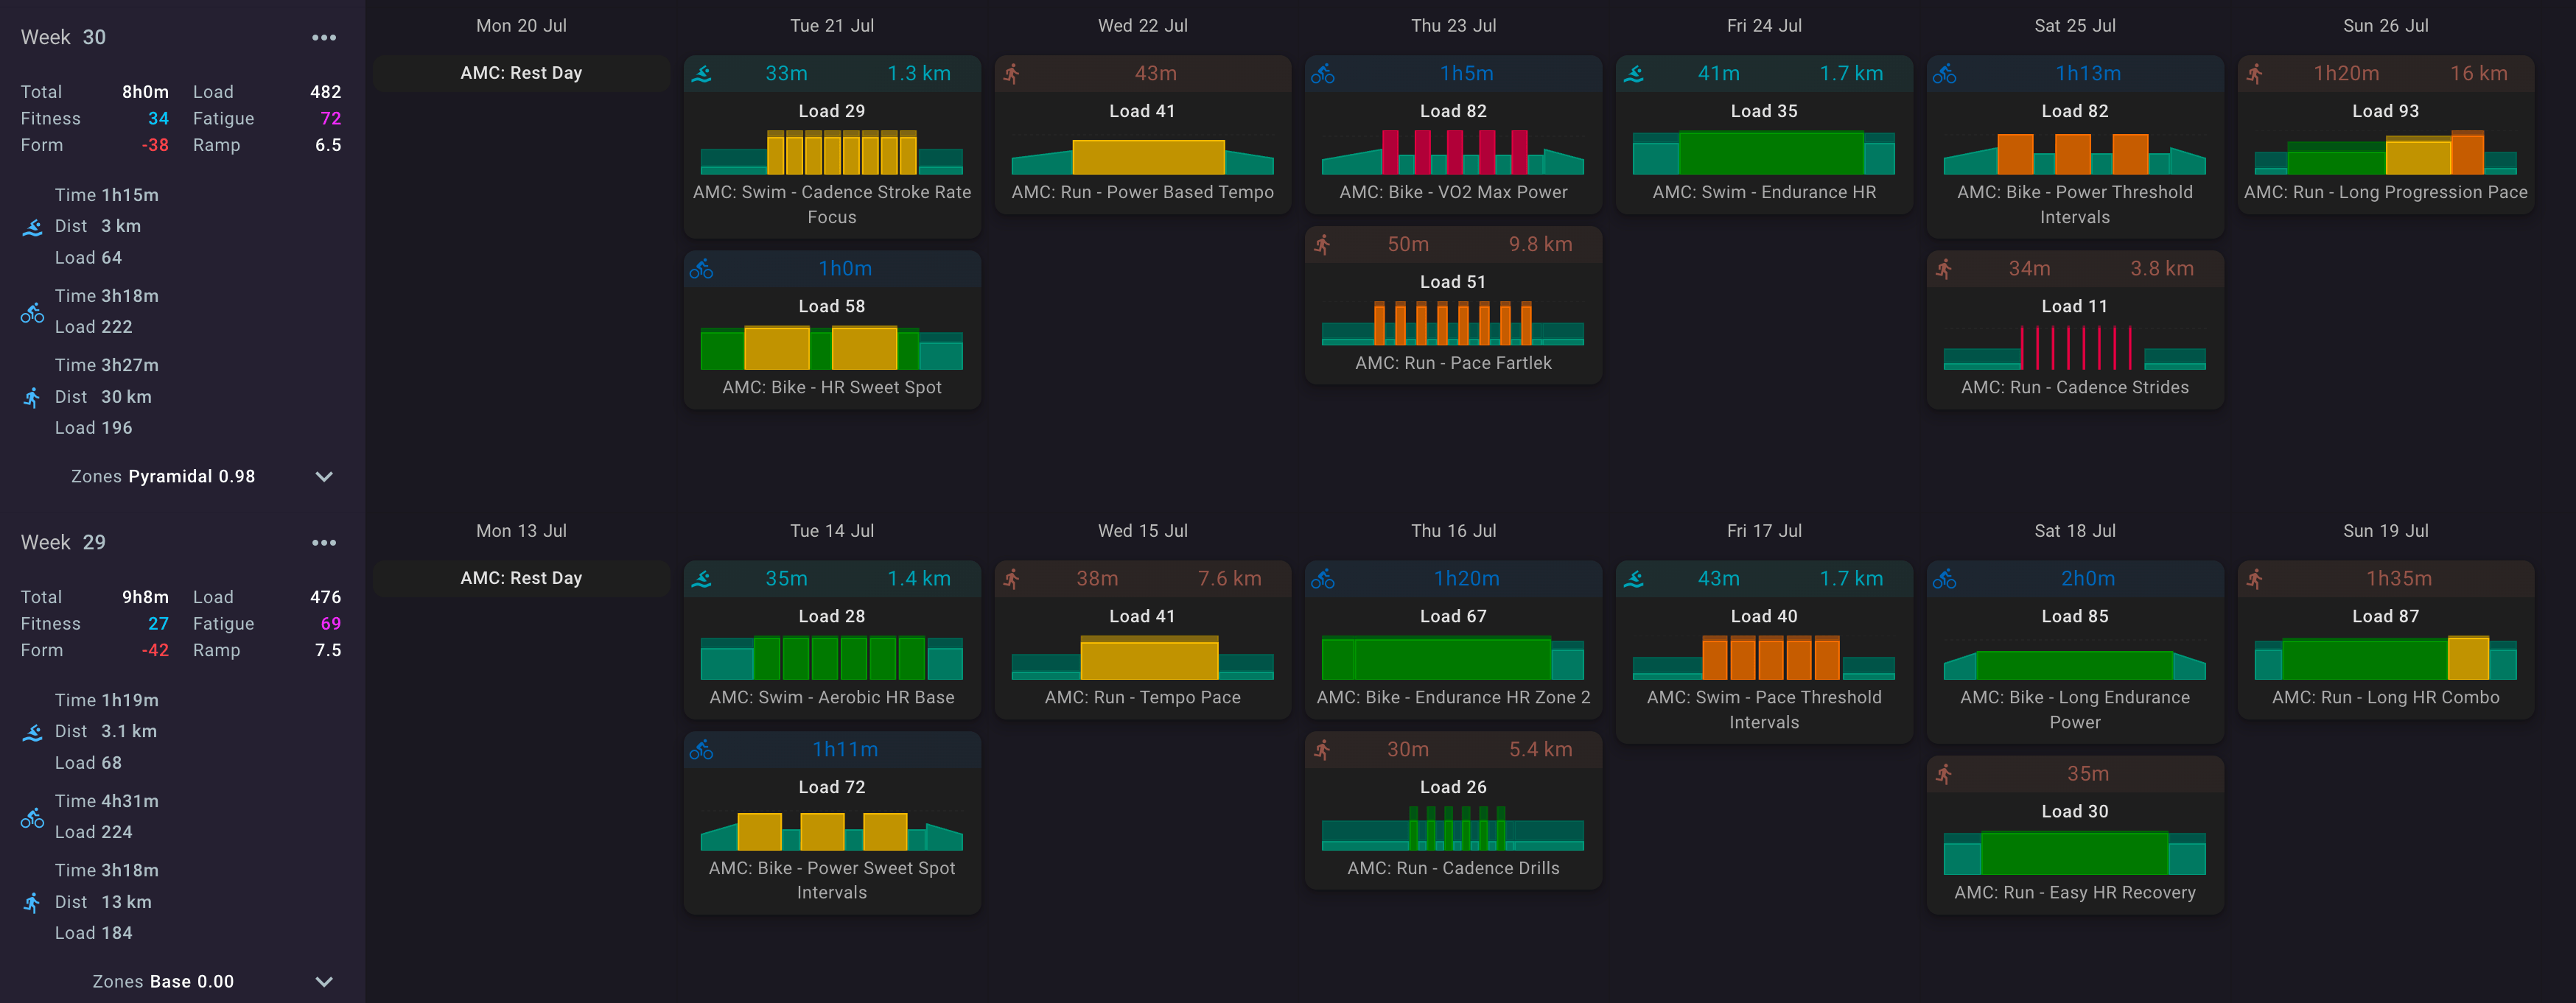Click run icon on Pace Fartlek workout
The height and width of the screenshot is (1003, 2576).
tap(1323, 244)
